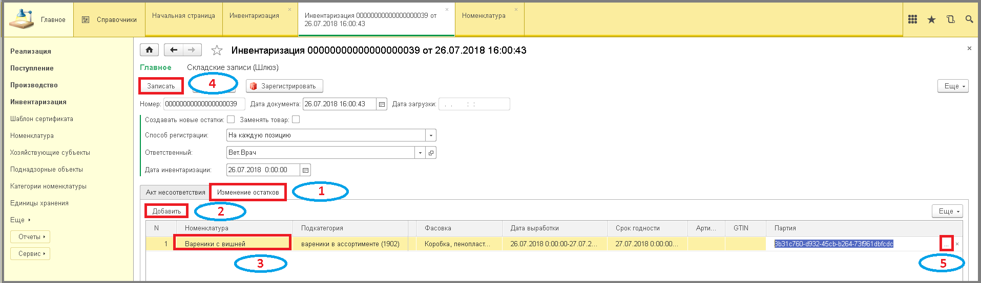This screenshot has width=981, height=283.
Task: Click the Записать button
Action: [x=161, y=86]
